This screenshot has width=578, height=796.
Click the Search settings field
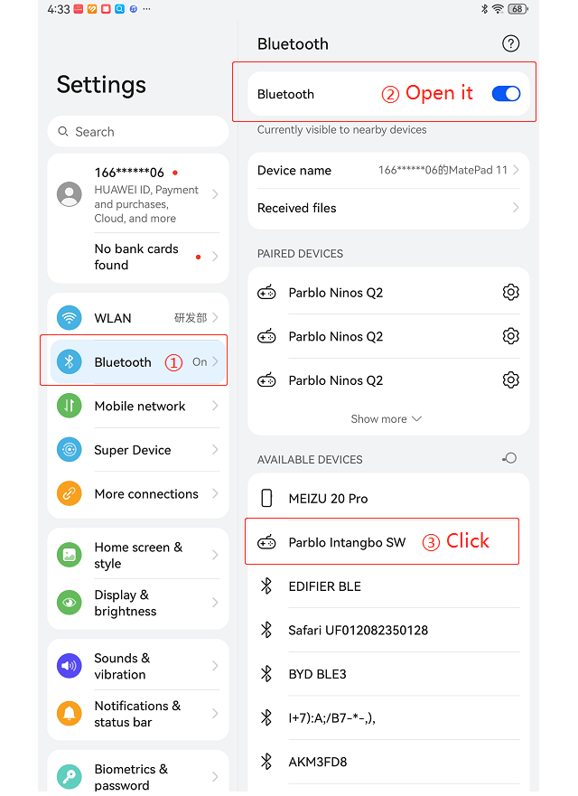tap(138, 132)
